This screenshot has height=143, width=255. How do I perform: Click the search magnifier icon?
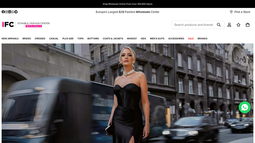tap(219, 25)
